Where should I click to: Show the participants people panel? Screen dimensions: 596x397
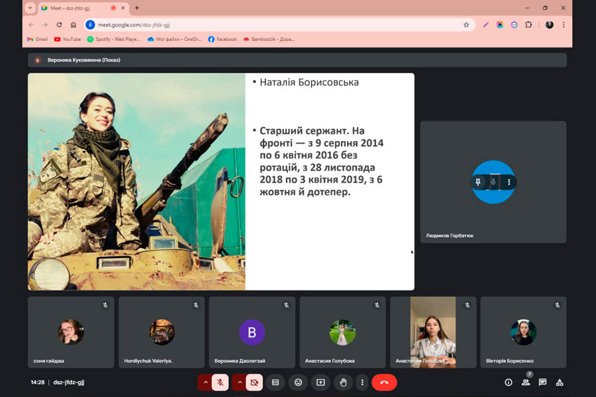[x=526, y=382]
